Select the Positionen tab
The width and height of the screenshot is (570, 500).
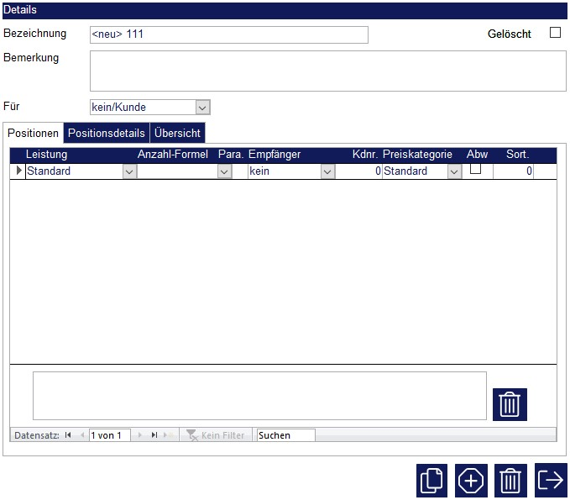tap(34, 134)
